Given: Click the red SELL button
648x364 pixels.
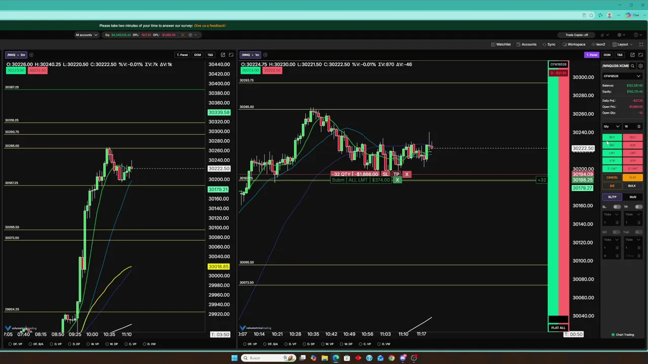Looking at the screenshot, I should click(x=633, y=137).
